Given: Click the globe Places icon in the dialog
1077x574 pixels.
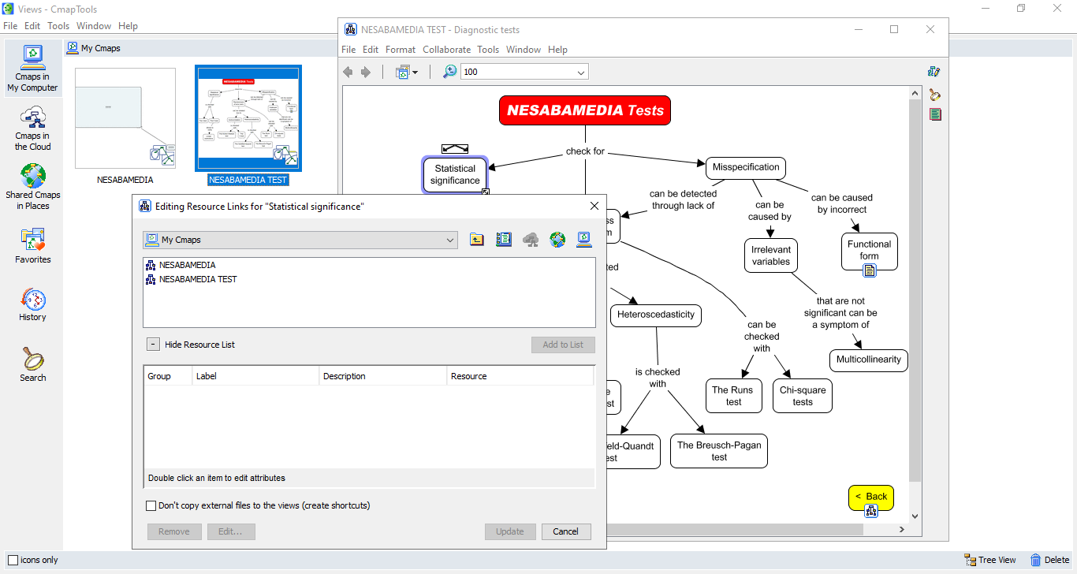Looking at the screenshot, I should tap(557, 240).
